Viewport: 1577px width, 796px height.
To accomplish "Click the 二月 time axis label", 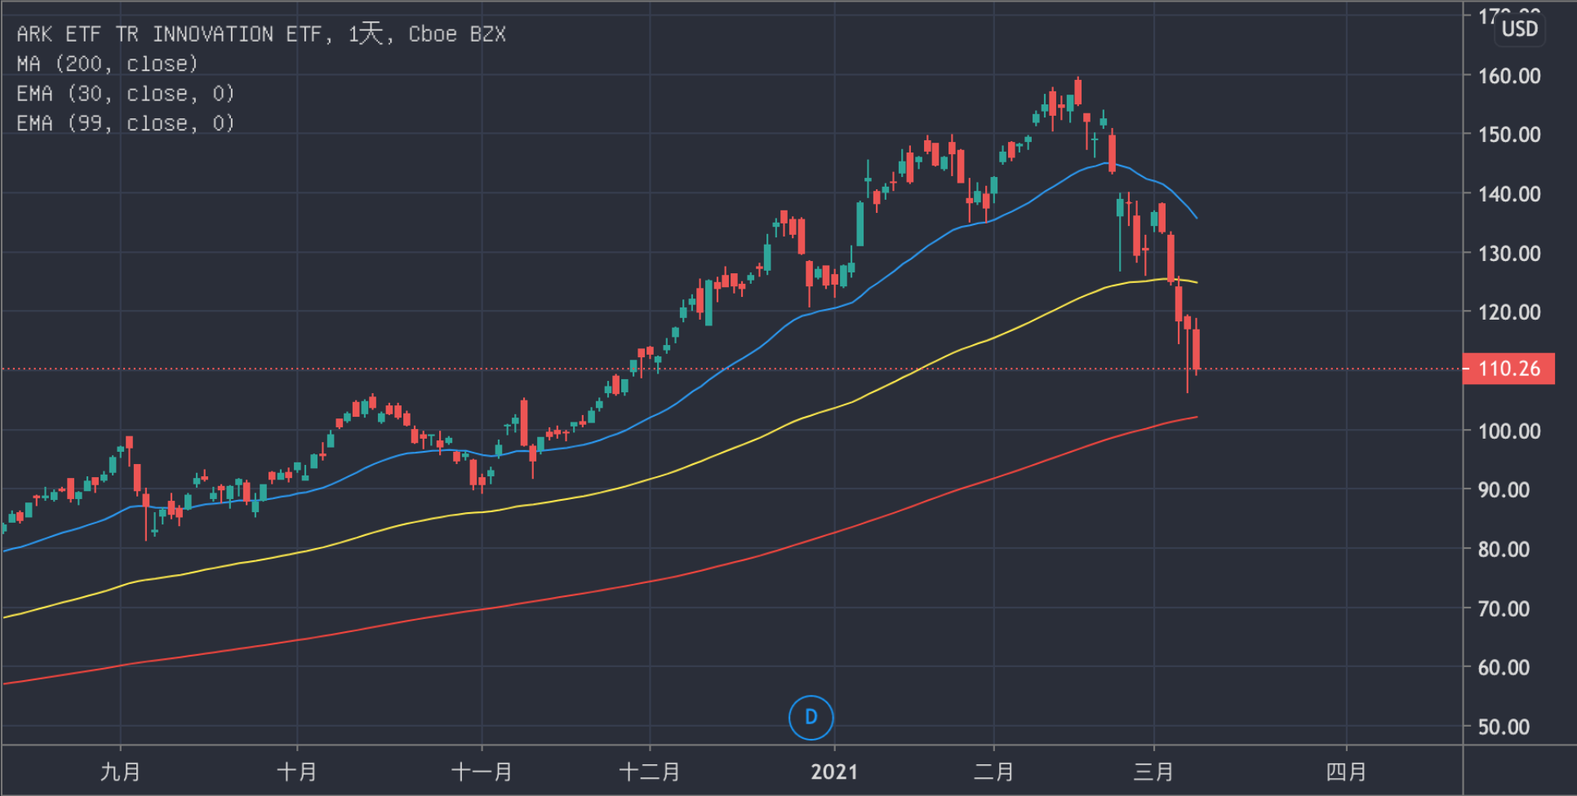I will pyautogui.click(x=994, y=772).
